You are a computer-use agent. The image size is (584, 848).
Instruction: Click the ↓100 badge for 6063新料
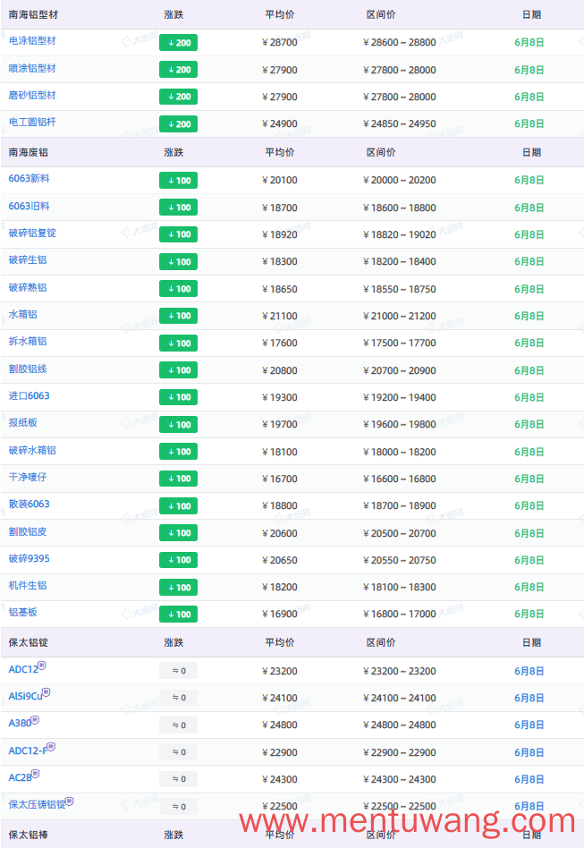[x=179, y=181]
